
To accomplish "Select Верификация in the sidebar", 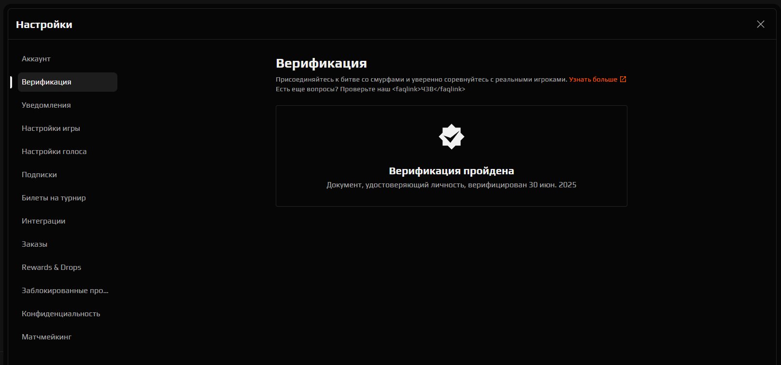I will tap(46, 82).
